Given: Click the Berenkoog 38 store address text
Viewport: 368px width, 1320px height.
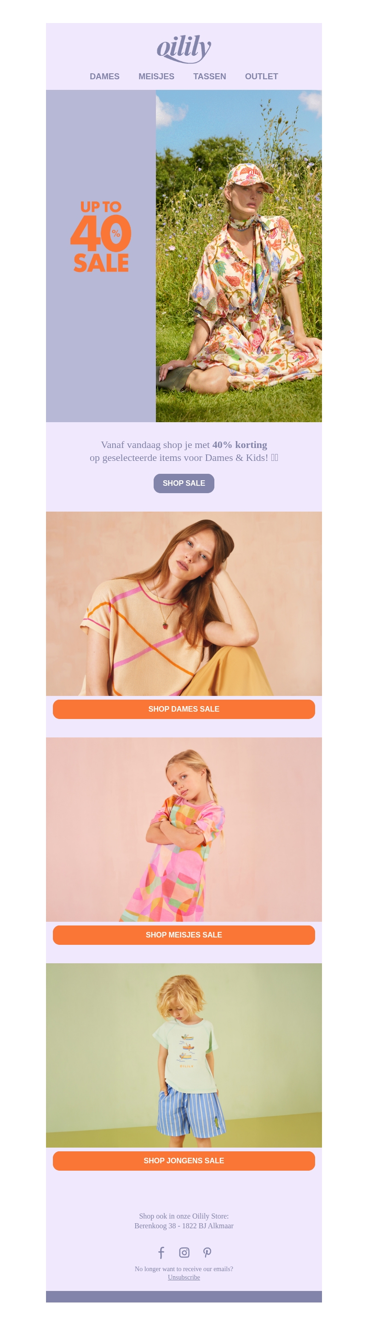Looking at the screenshot, I should [184, 1226].
